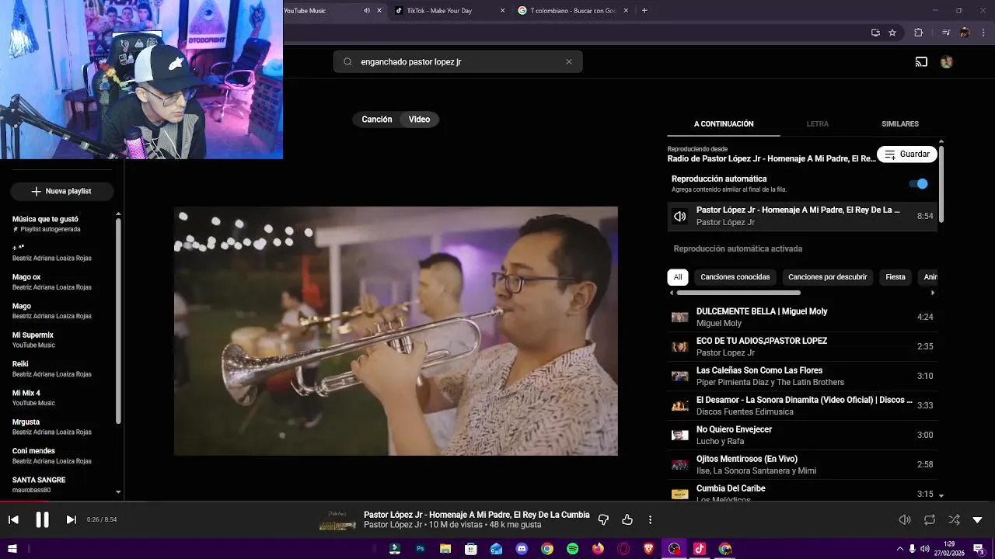This screenshot has width=995, height=559.
Task: Open the Chrome three-dot menu
Action: click(x=983, y=33)
